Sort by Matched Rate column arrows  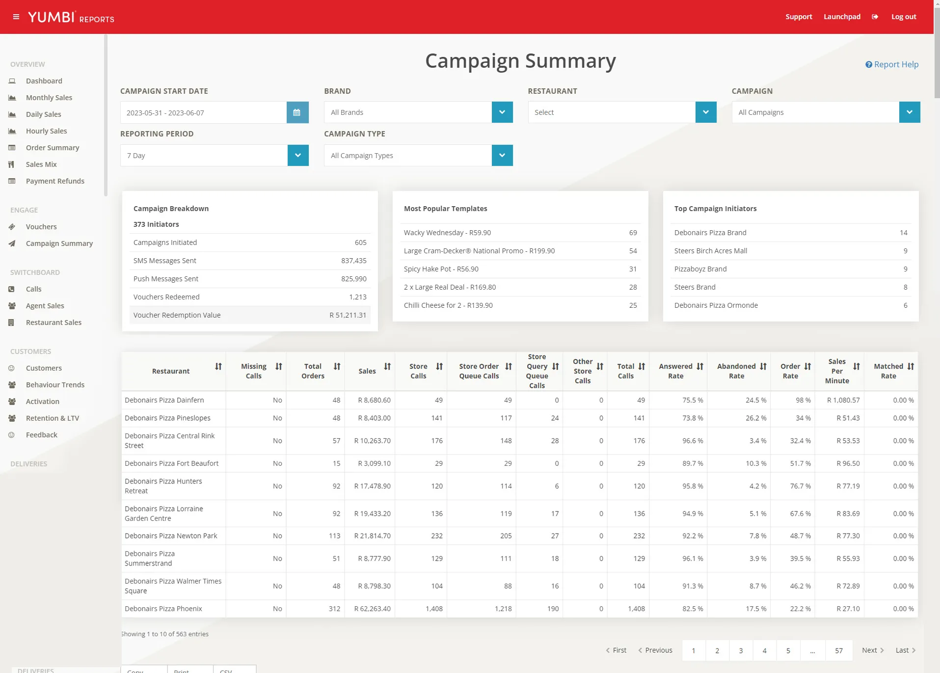pyautogui.click(x=911, y=366)
